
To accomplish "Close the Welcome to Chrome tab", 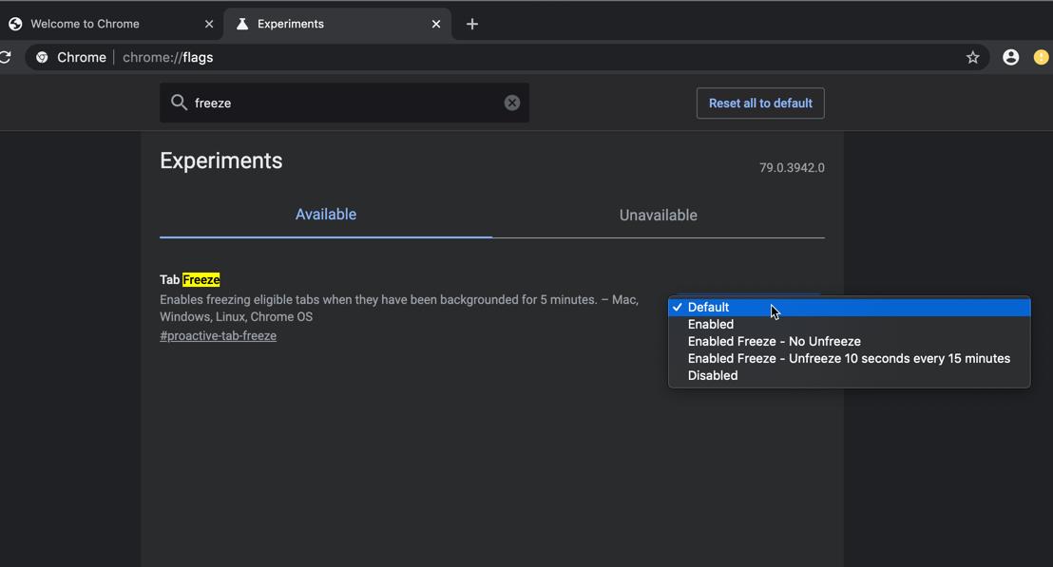I will (209, 24).
